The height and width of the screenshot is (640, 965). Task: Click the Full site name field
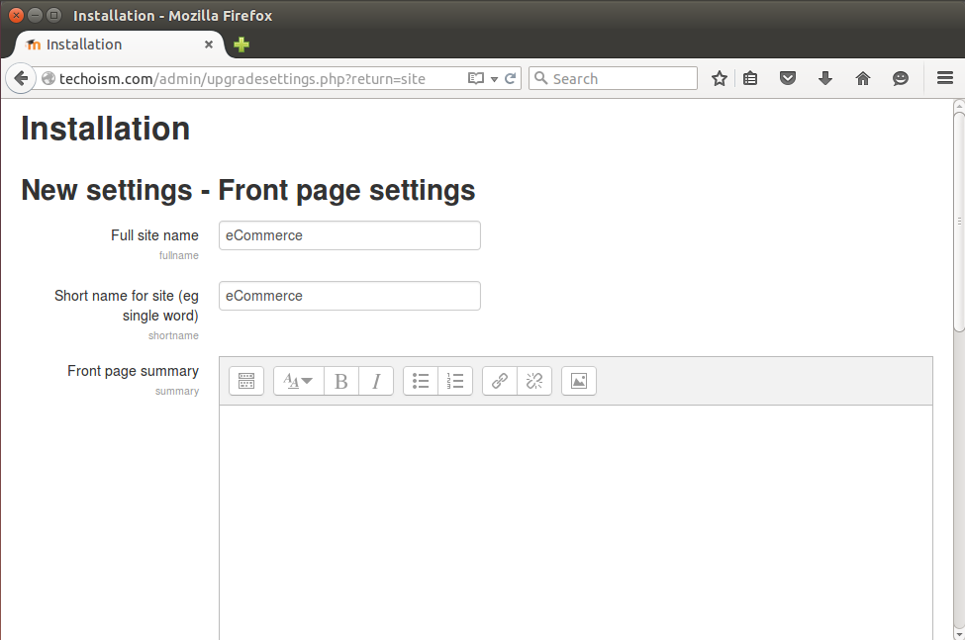point(349,235)
